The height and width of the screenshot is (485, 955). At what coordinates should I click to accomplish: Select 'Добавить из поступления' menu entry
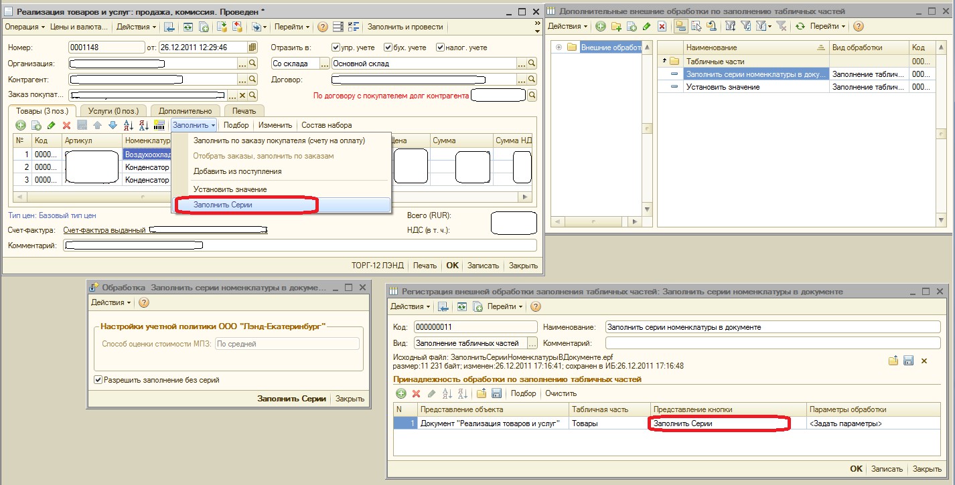click(237, 171)
